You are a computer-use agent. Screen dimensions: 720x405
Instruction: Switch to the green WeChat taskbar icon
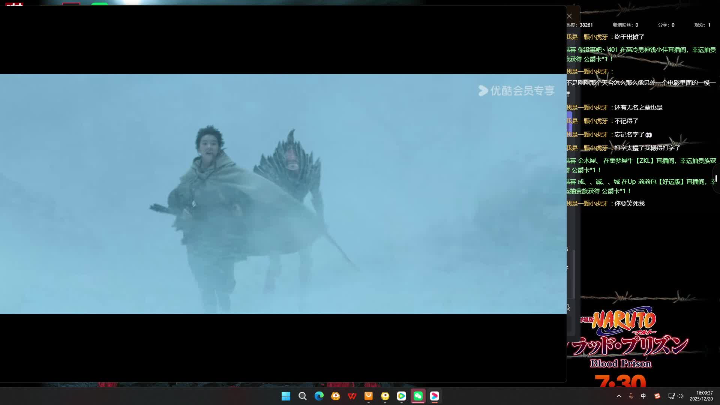point(418,396)
